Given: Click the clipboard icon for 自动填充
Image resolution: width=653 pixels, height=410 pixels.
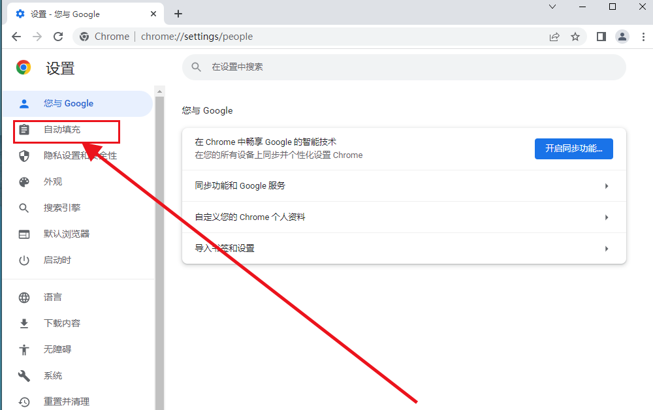Looking at the screenshot, I should pyautogui.click(x=24, y=130).
